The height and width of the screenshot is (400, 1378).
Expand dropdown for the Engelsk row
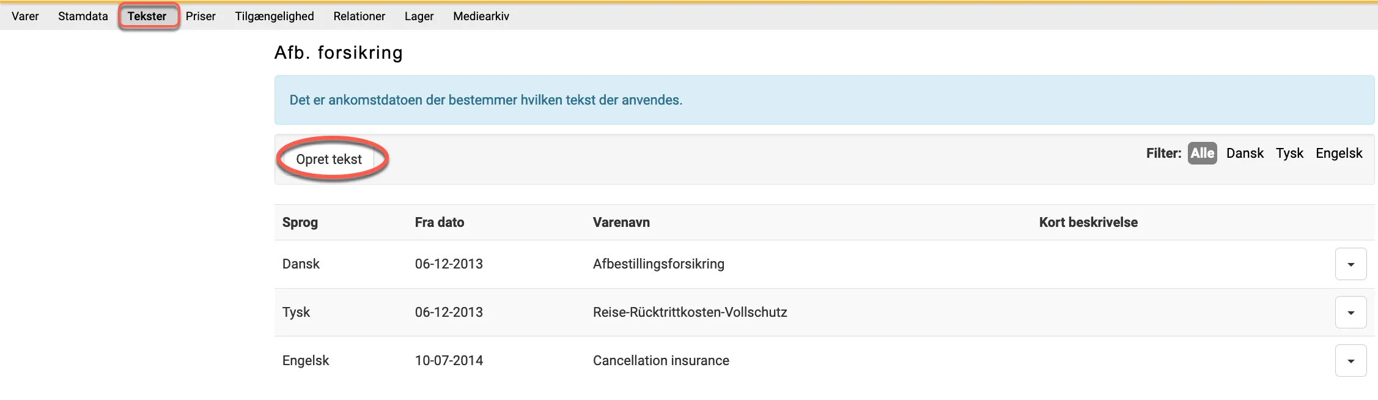[x=1350, y=361]
